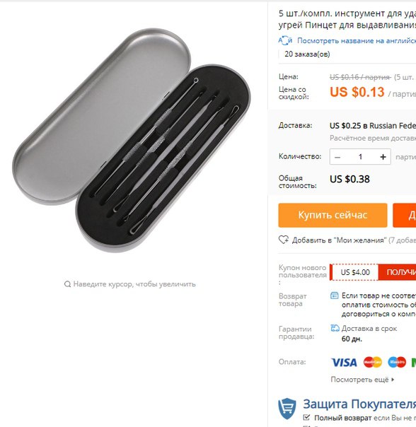Open Посмотреть название на английском link
The width and height of the screenshot is (416, 427).
tap(357, 40)
